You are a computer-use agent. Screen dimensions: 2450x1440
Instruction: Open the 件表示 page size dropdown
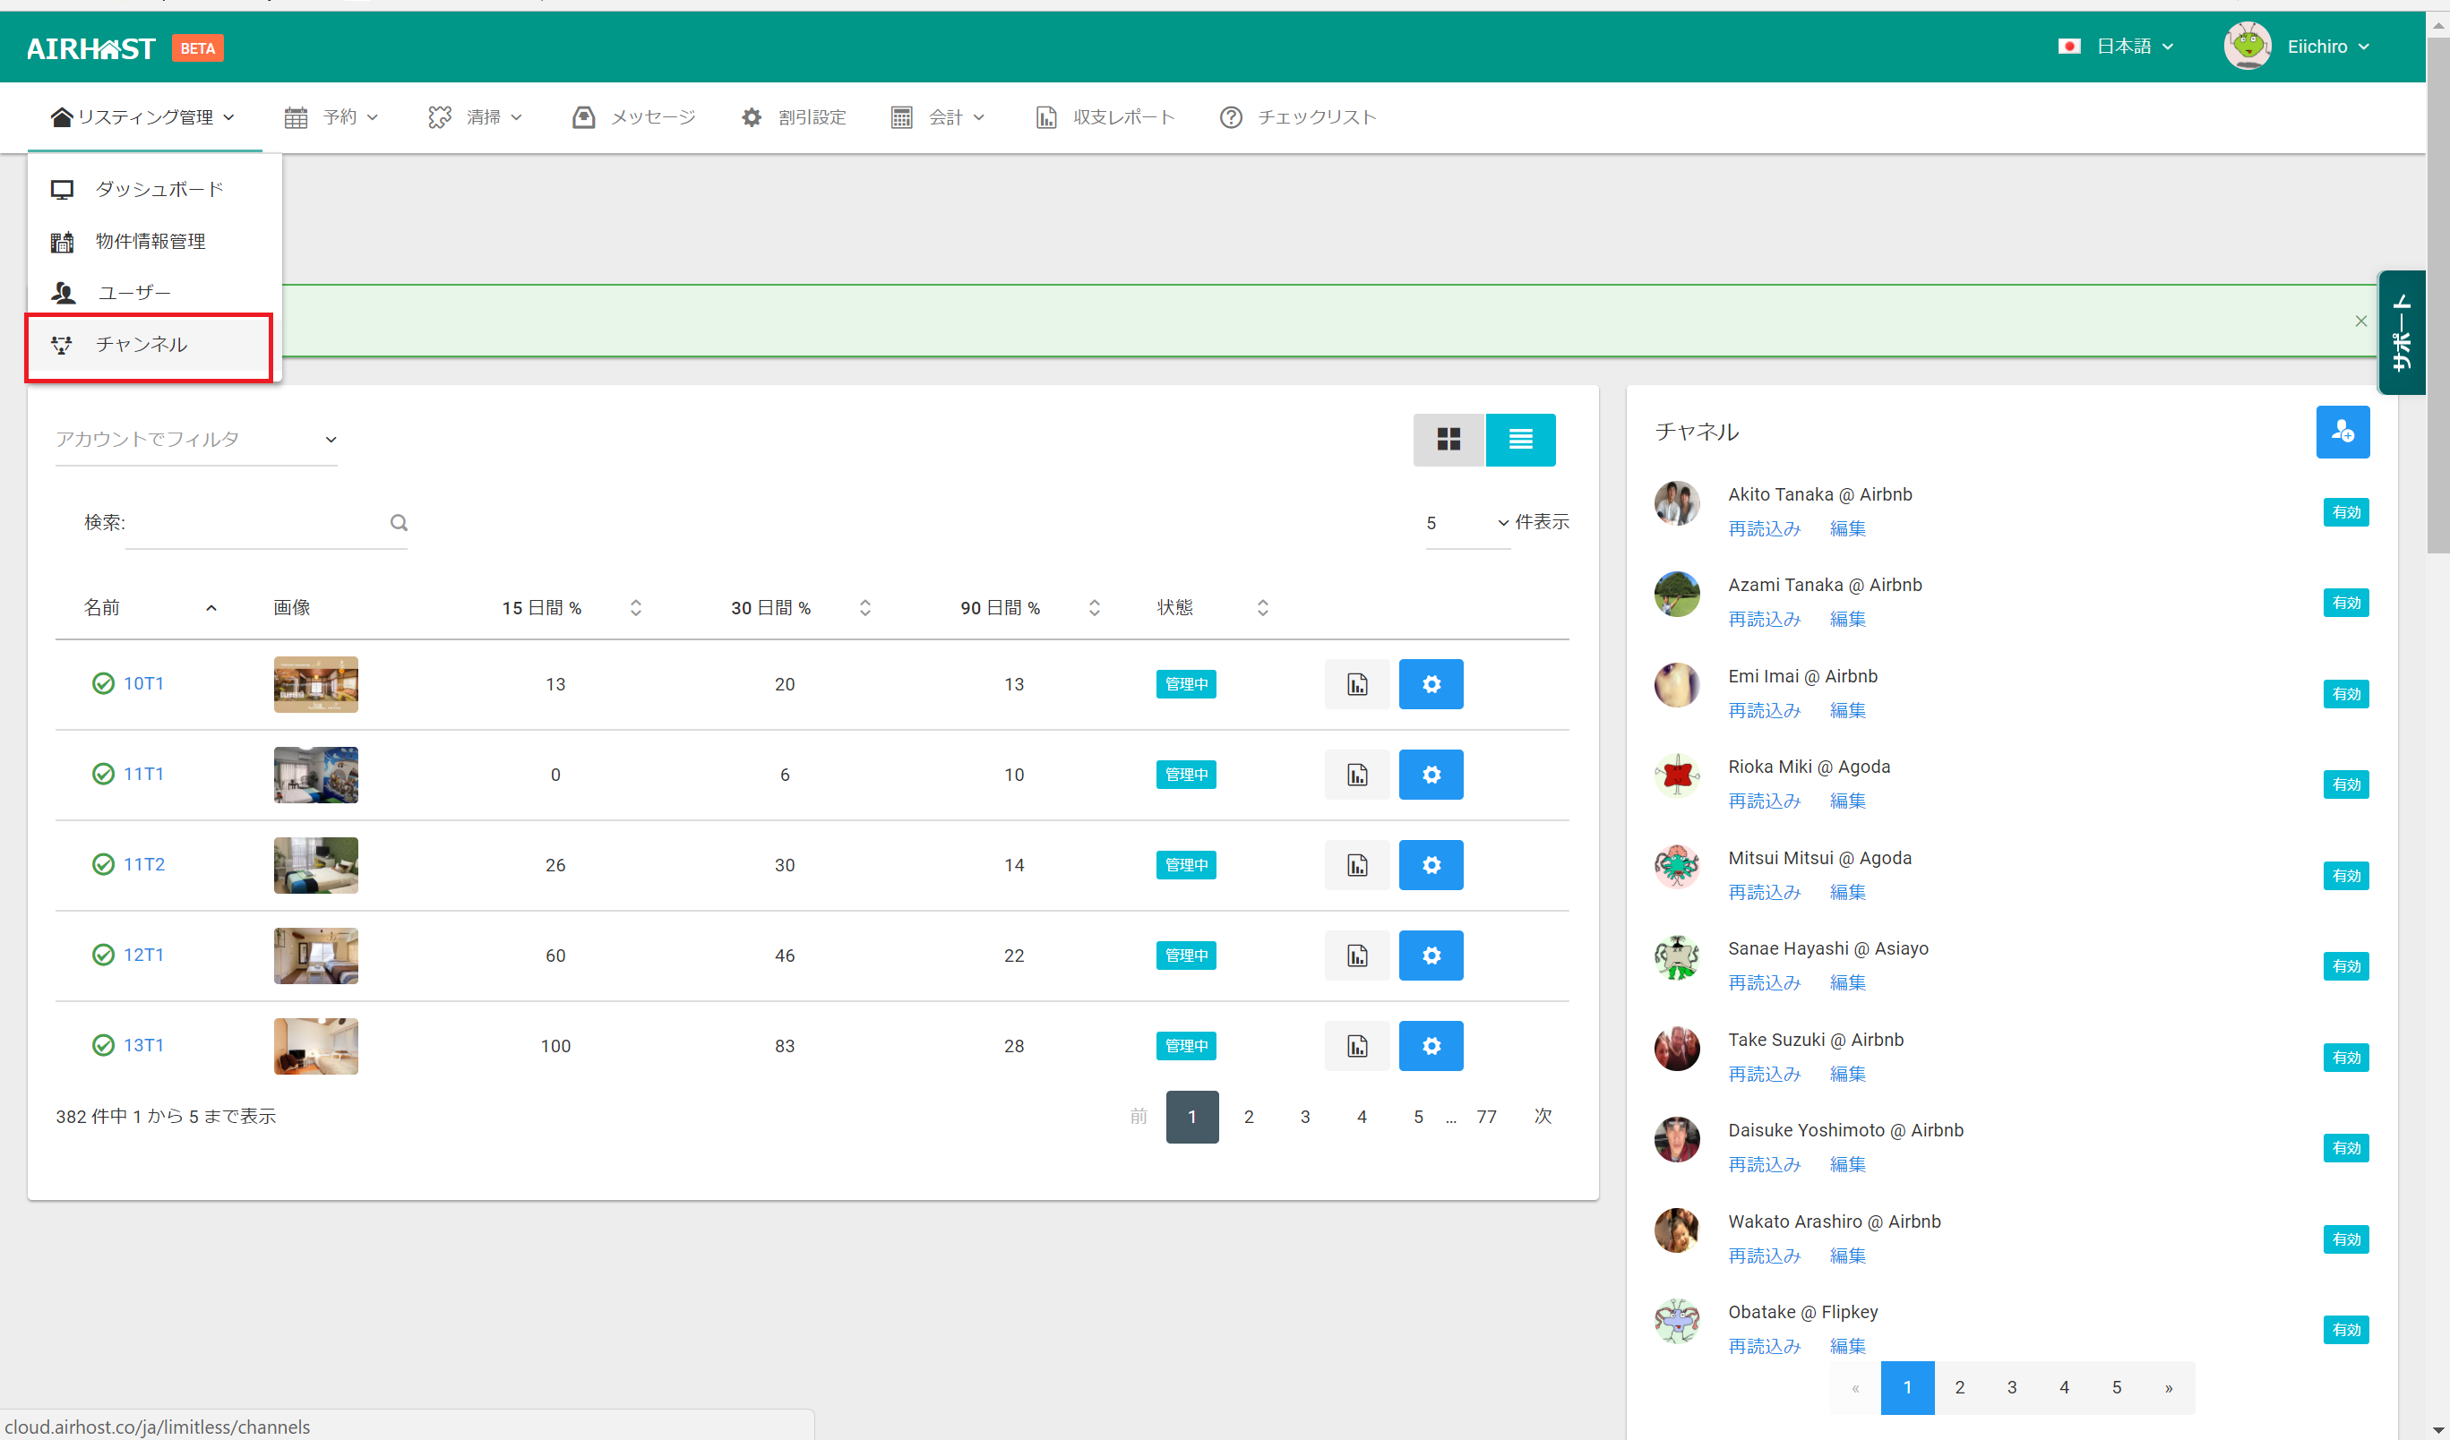pyautogui.click(x=1467, y=523)
